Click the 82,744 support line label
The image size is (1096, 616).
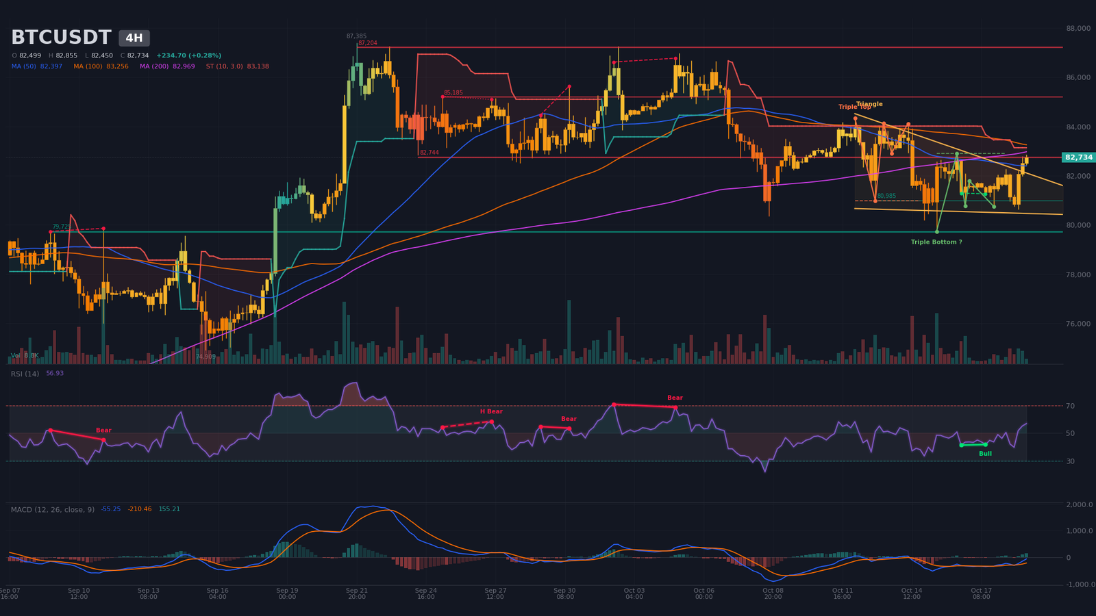429,153
